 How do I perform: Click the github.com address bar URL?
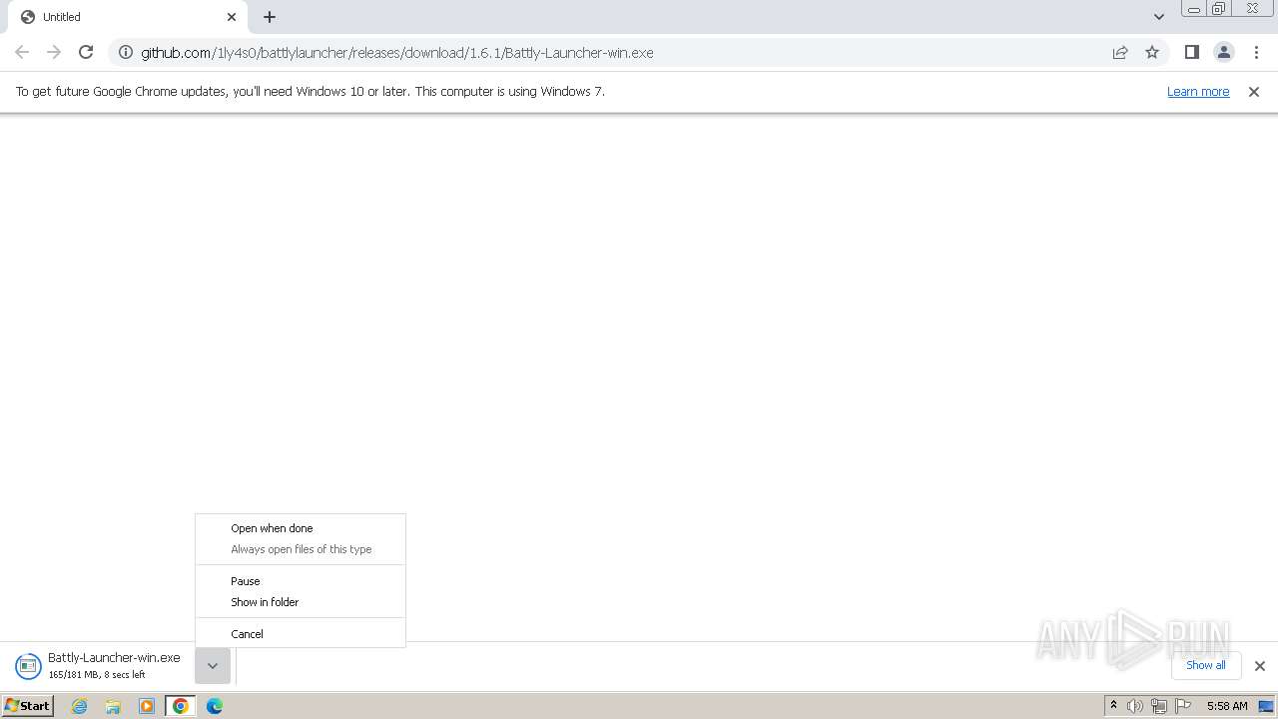[397, 52]
